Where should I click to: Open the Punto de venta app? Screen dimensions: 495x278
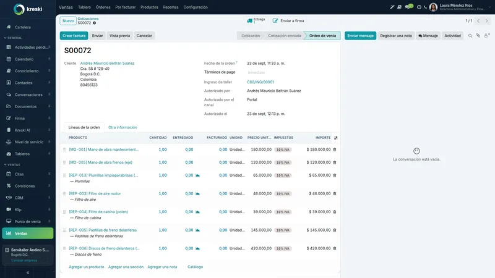click(x=28, y=222)
